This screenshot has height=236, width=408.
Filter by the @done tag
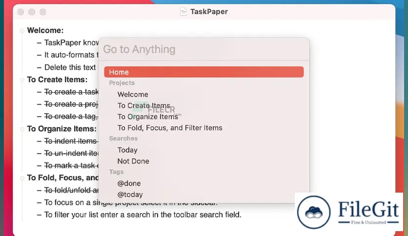pos(129,183)
